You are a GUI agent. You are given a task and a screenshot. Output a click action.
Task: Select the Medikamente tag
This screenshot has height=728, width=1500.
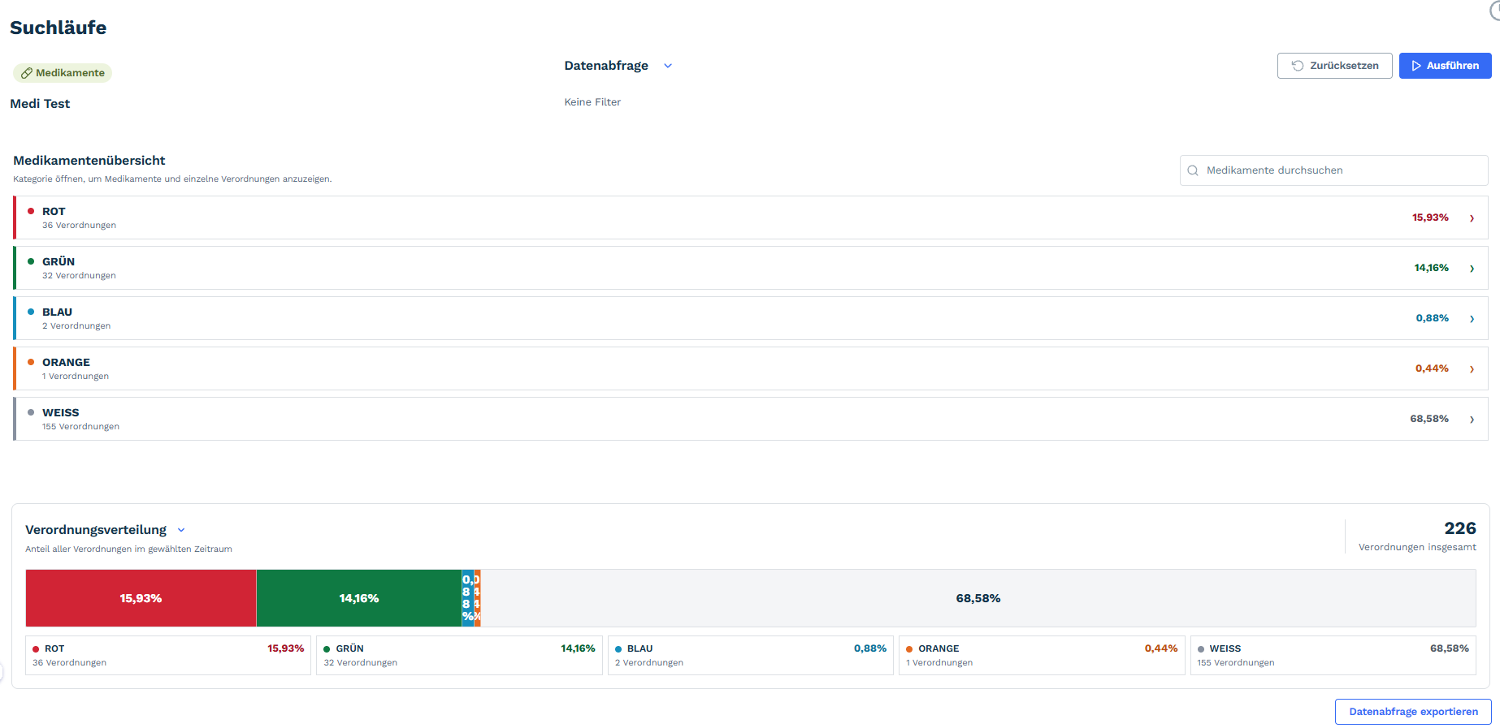pyautogui.click(x=63, y=73)
